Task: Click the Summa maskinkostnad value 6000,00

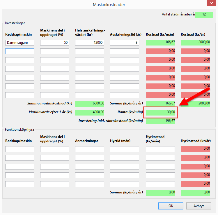Action: coord(90,103)
